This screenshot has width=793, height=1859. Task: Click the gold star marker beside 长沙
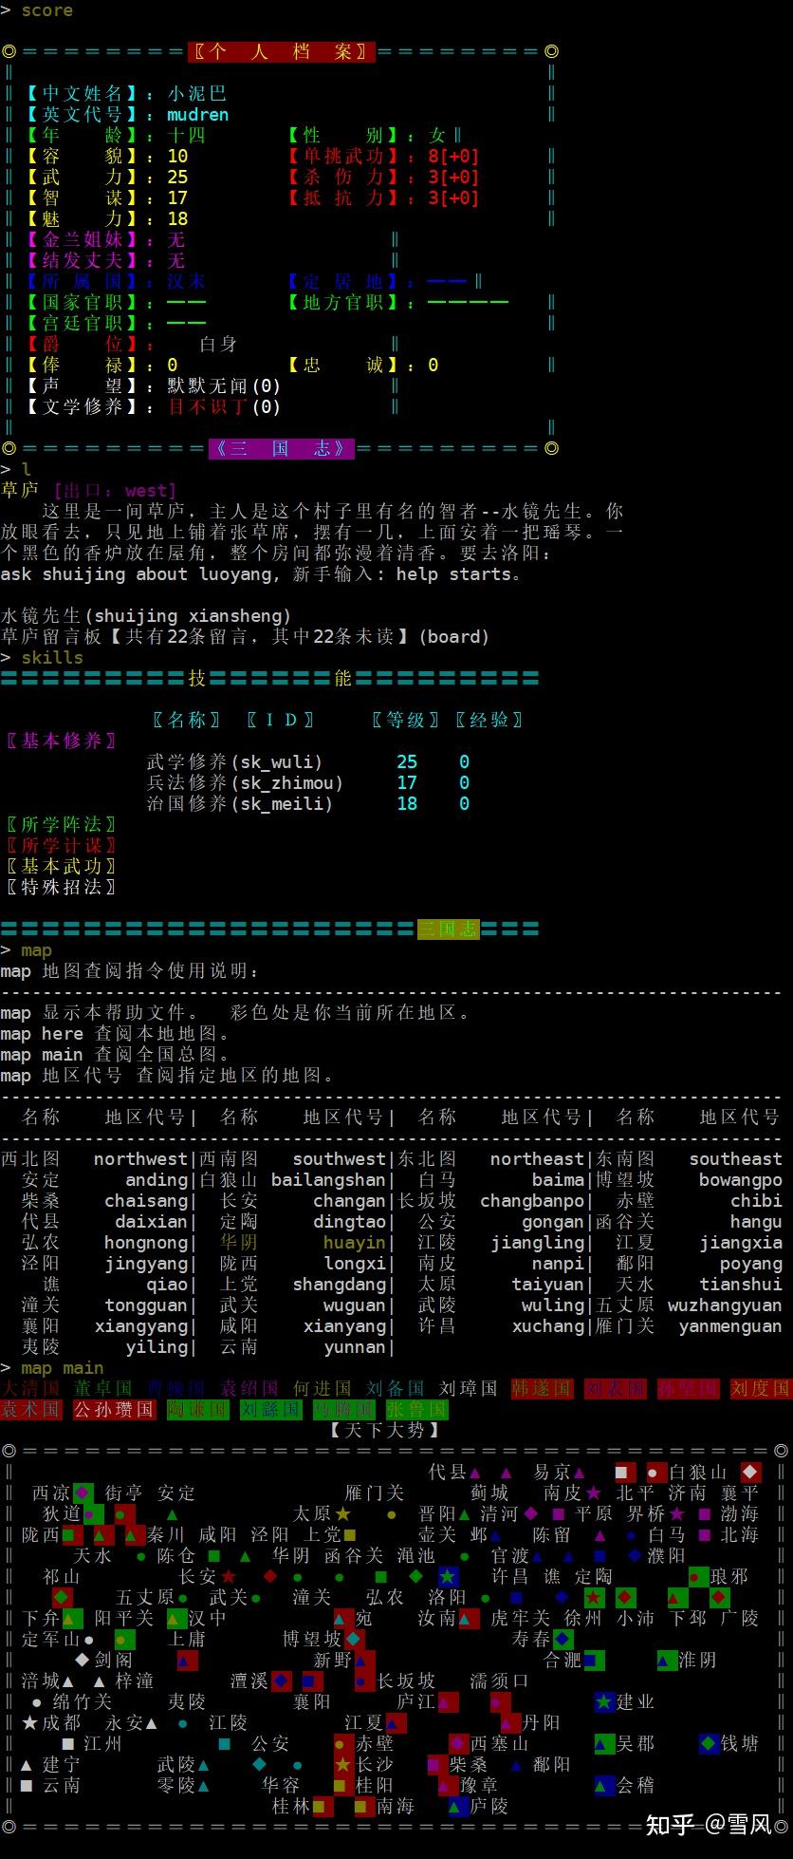(x=343, y=1764)
